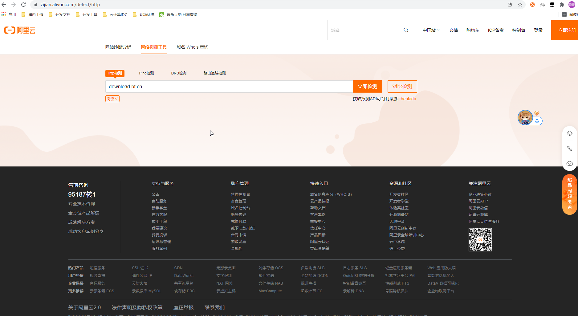Click the Aliyun QR code image
The width and height of the screenshot is (578, 316).
point(480,240)
